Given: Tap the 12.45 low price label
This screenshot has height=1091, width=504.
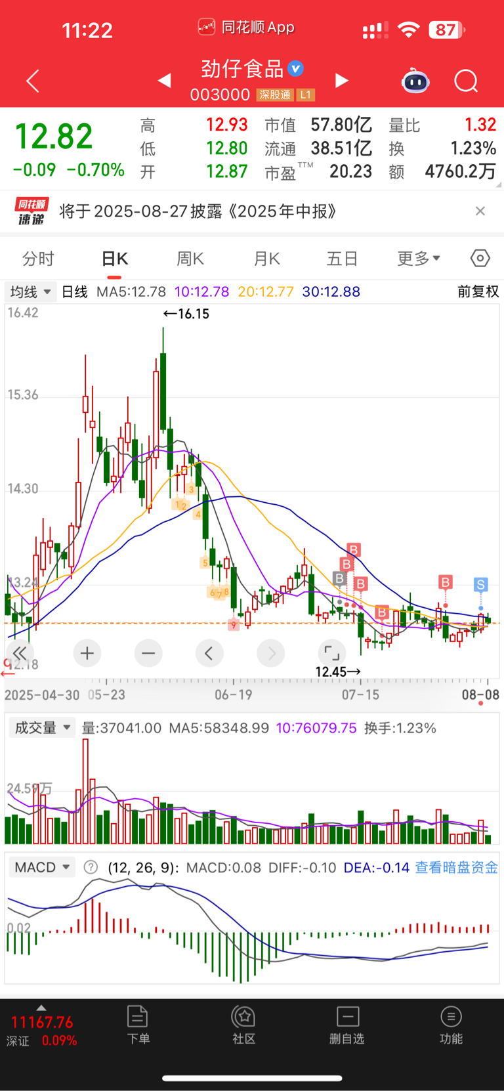Looking at the screenshot, I should click(x=338, y=672).
